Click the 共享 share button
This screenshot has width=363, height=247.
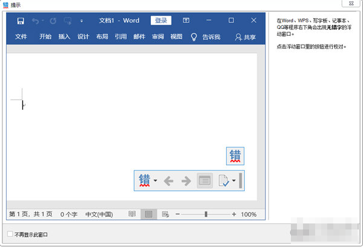pos(245,37)
